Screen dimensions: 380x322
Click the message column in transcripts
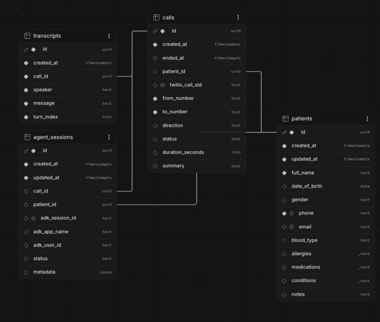(68, 103)
